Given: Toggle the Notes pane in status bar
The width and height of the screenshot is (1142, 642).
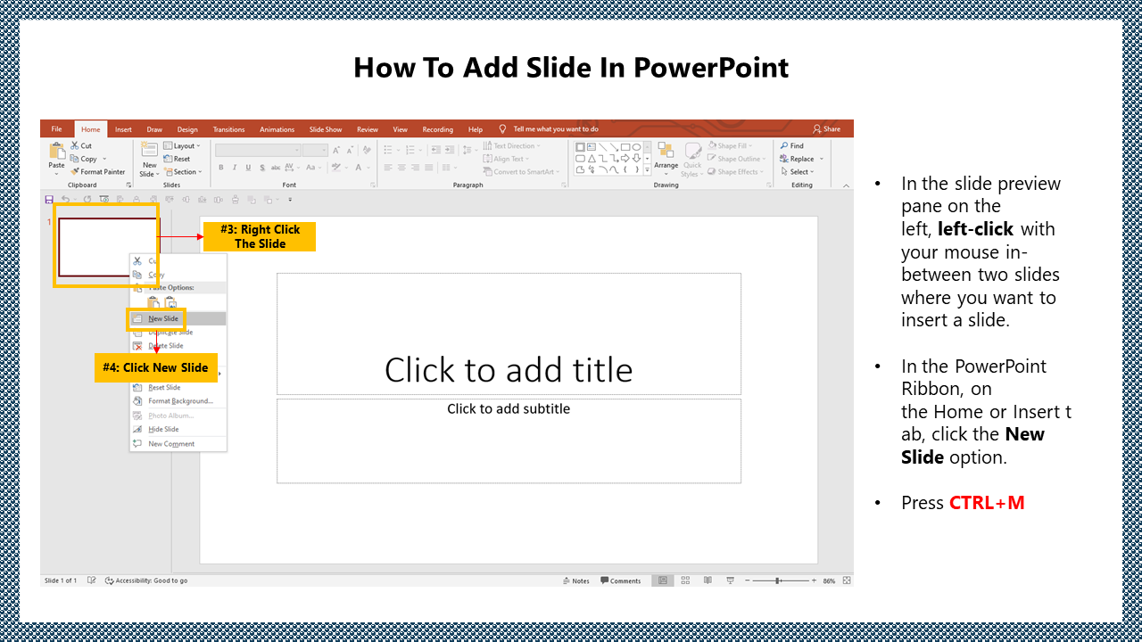Looking at the screenshot, I should pos(576,580).
